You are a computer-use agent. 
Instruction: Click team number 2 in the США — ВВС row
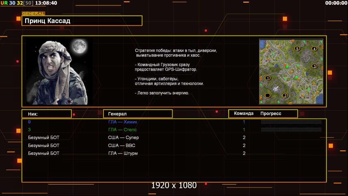click(244, 145)
